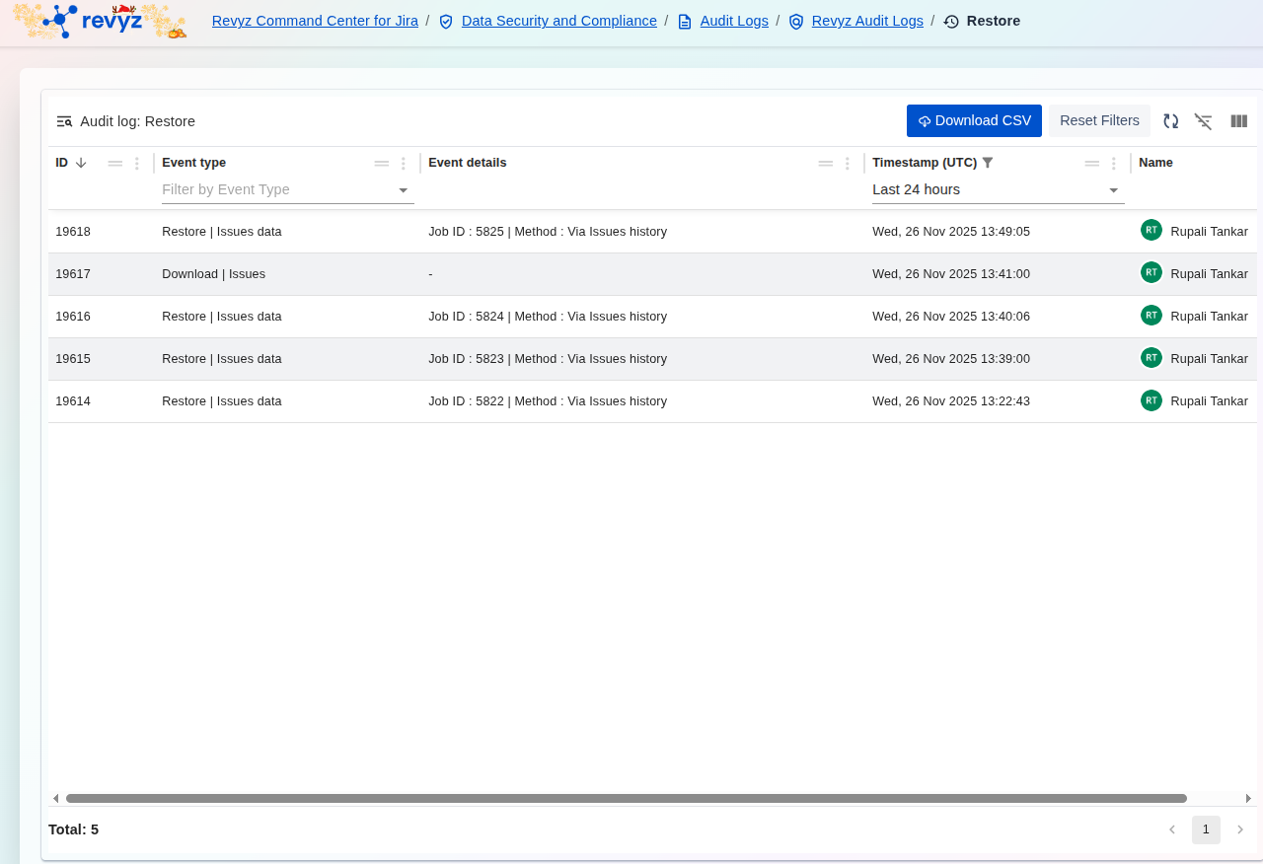Viewport: 1263px width, 864px height.
Task: Open the Revyz Command Center for Jira breadcrumb
Action: (x=315, y=21)
